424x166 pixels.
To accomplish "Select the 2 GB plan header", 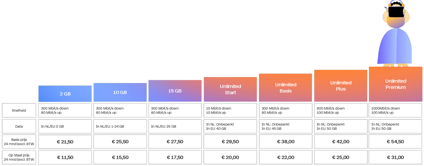I will click(x=65, y=94).
